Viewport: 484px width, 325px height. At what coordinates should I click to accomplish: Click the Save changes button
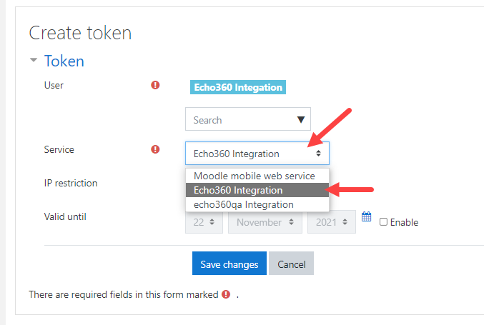(229, 264)
